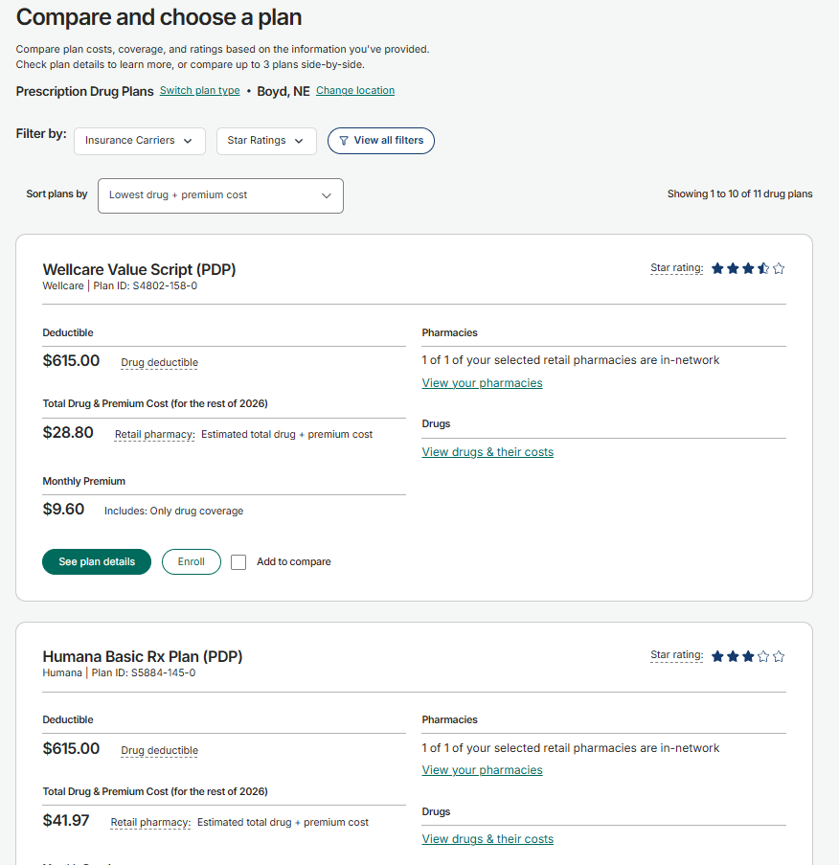Check Add to compare for Wellcare Value Script
The height and width of the screenshot is (865, 839).
pyautogui.click(x=238, y=562)
